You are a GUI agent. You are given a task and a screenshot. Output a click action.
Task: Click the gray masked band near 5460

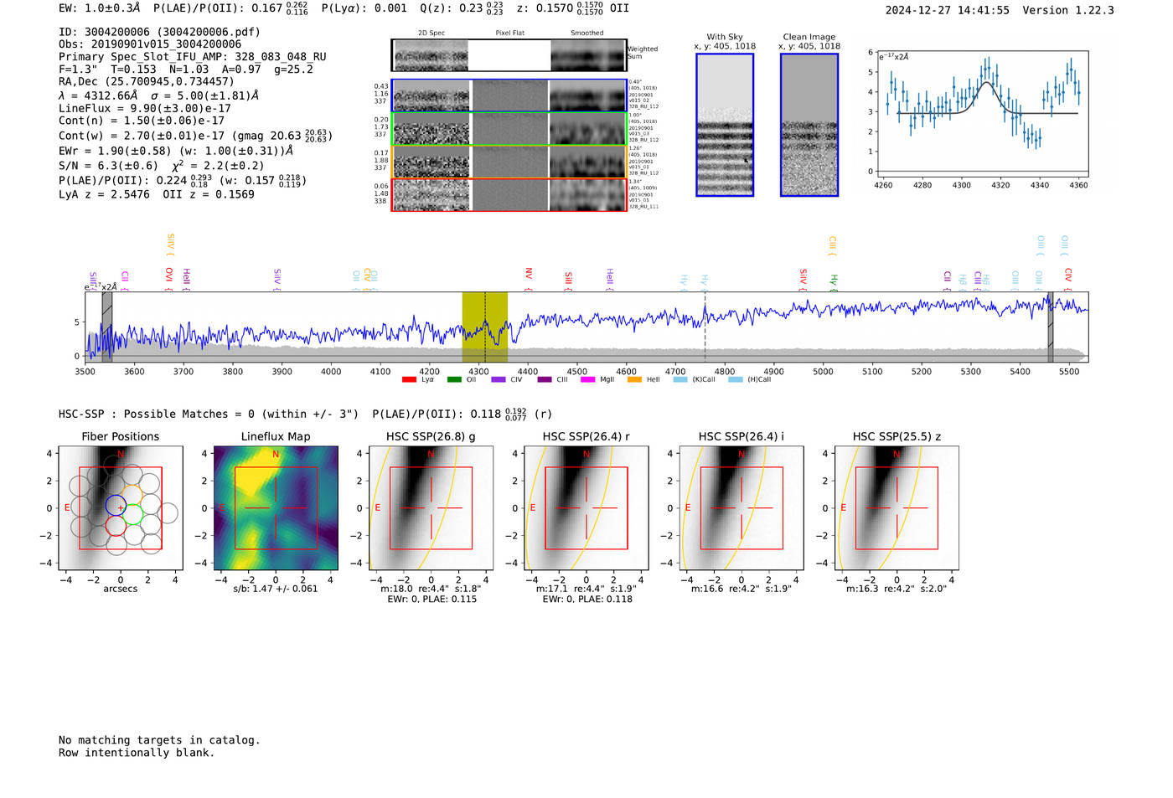coord(1051,327)
